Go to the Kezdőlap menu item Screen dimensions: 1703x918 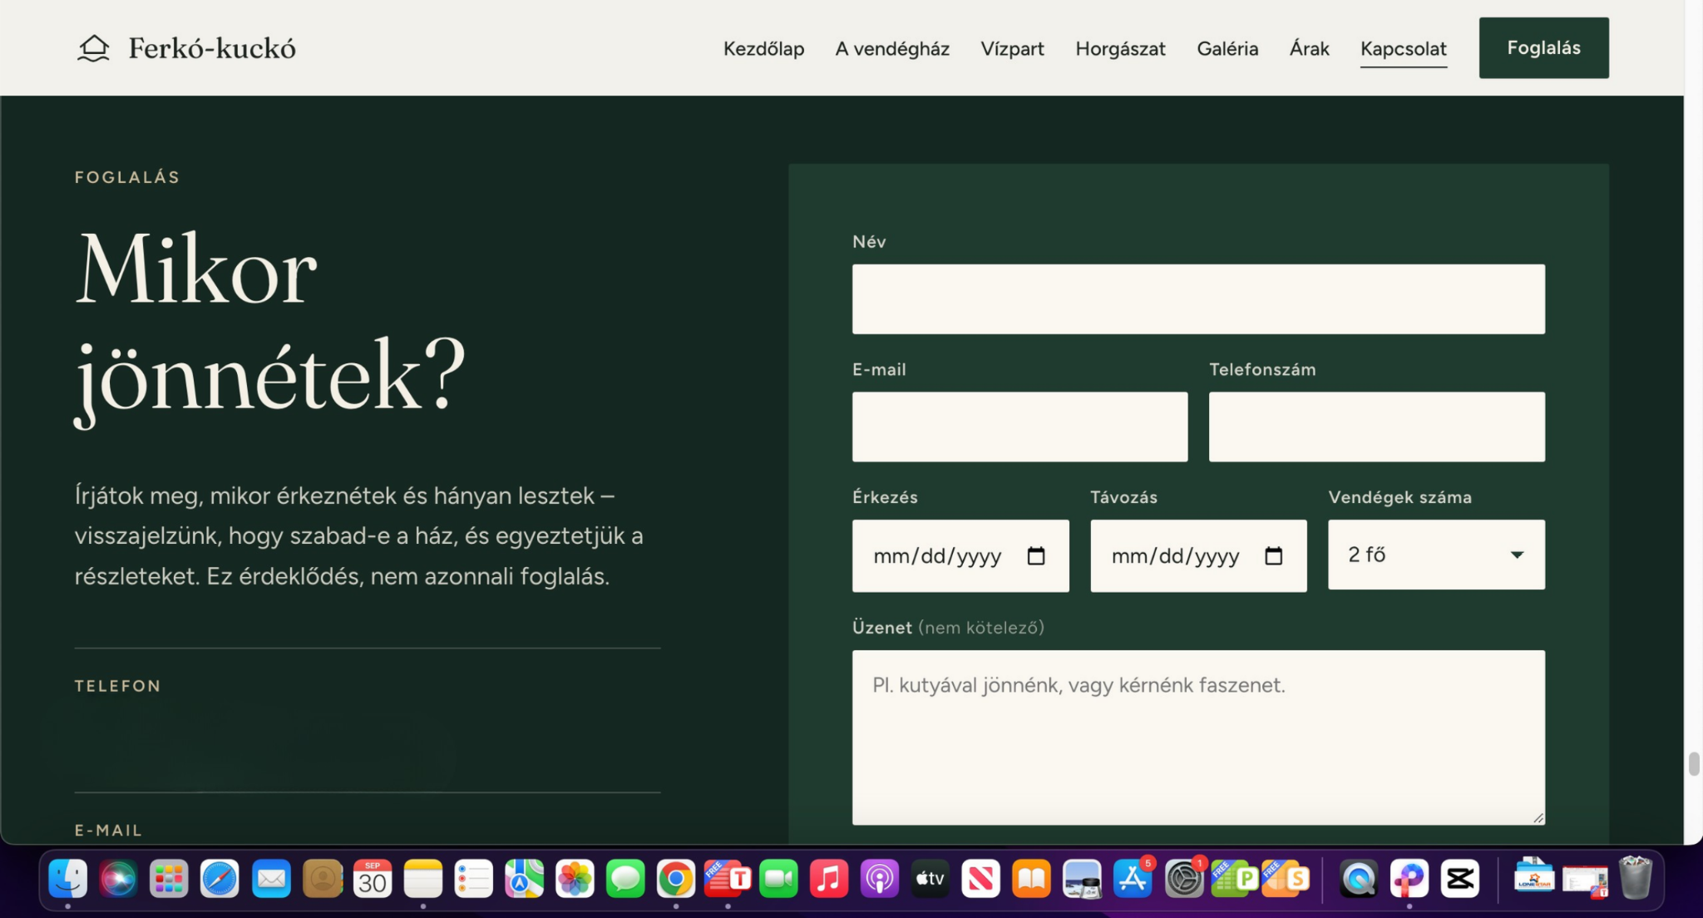(x=763, y=48)
